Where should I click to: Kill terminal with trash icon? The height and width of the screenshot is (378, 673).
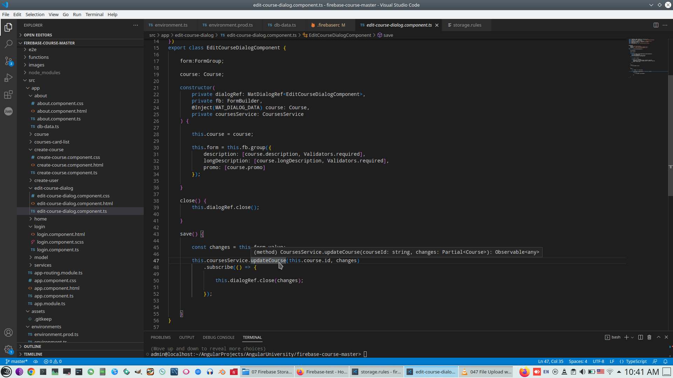[x=649, y=337]
